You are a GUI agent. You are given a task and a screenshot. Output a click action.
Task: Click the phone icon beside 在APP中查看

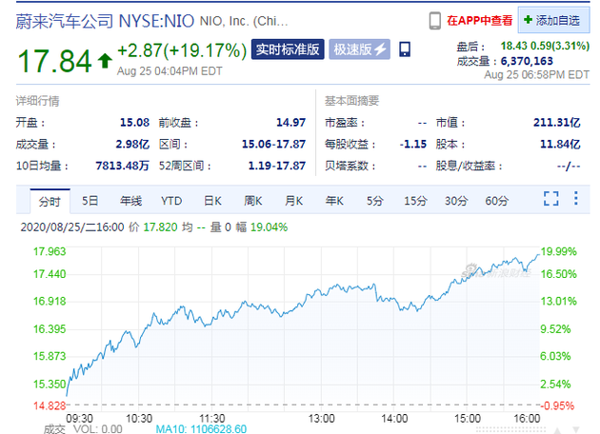pos(434,21)
